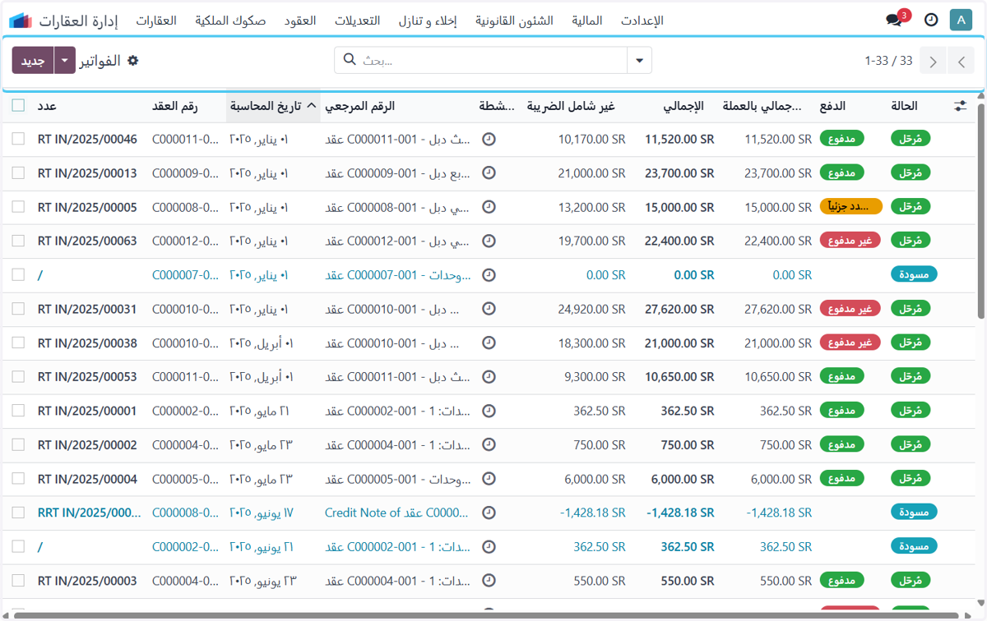
Task: Click activity clock for RT IN/2025/00063
Action: [x=489, y=241]
